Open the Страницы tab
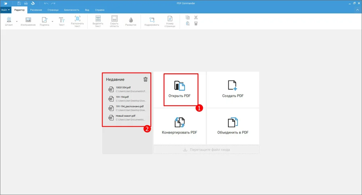362x195 pixels. click(x=53, y=10)
